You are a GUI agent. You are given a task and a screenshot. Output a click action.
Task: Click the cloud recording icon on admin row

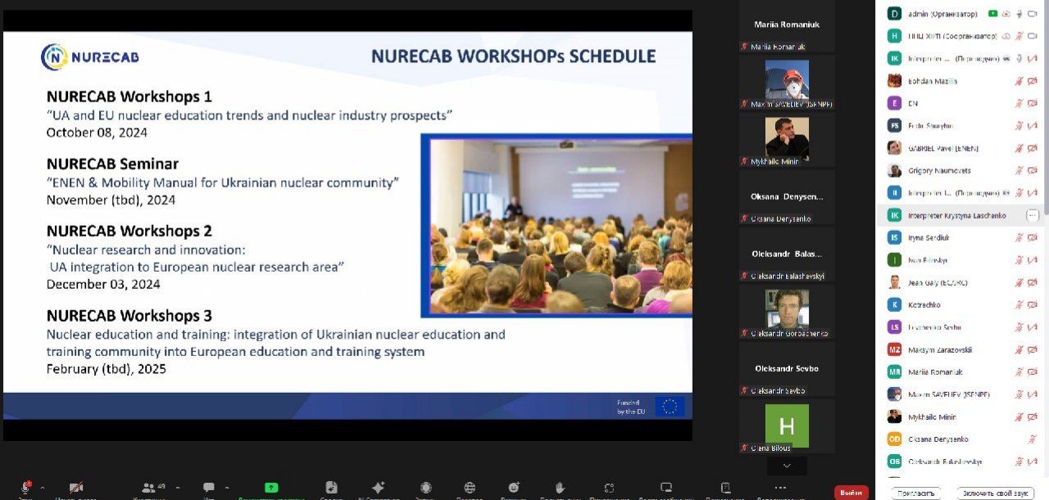pyautogui.click(x=1006, y=13)
